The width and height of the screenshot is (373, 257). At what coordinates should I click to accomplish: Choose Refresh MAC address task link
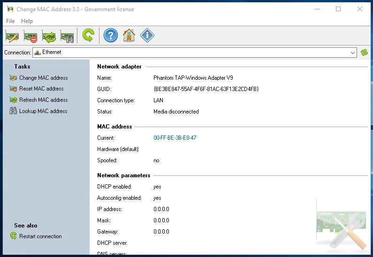[44, 100]
